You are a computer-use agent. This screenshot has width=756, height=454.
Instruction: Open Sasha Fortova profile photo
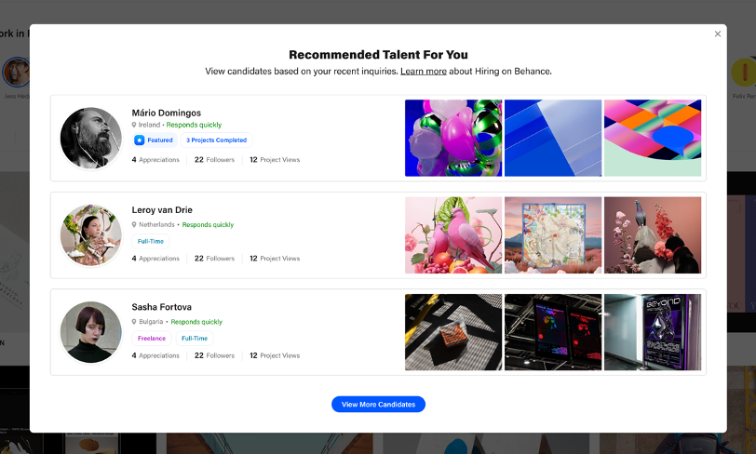click(x=90, y=332)
